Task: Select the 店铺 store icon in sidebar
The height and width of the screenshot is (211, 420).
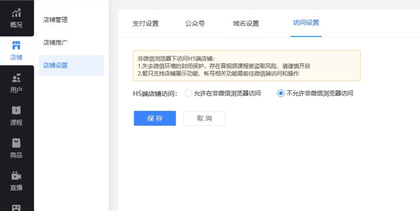Action: point(17,45)
